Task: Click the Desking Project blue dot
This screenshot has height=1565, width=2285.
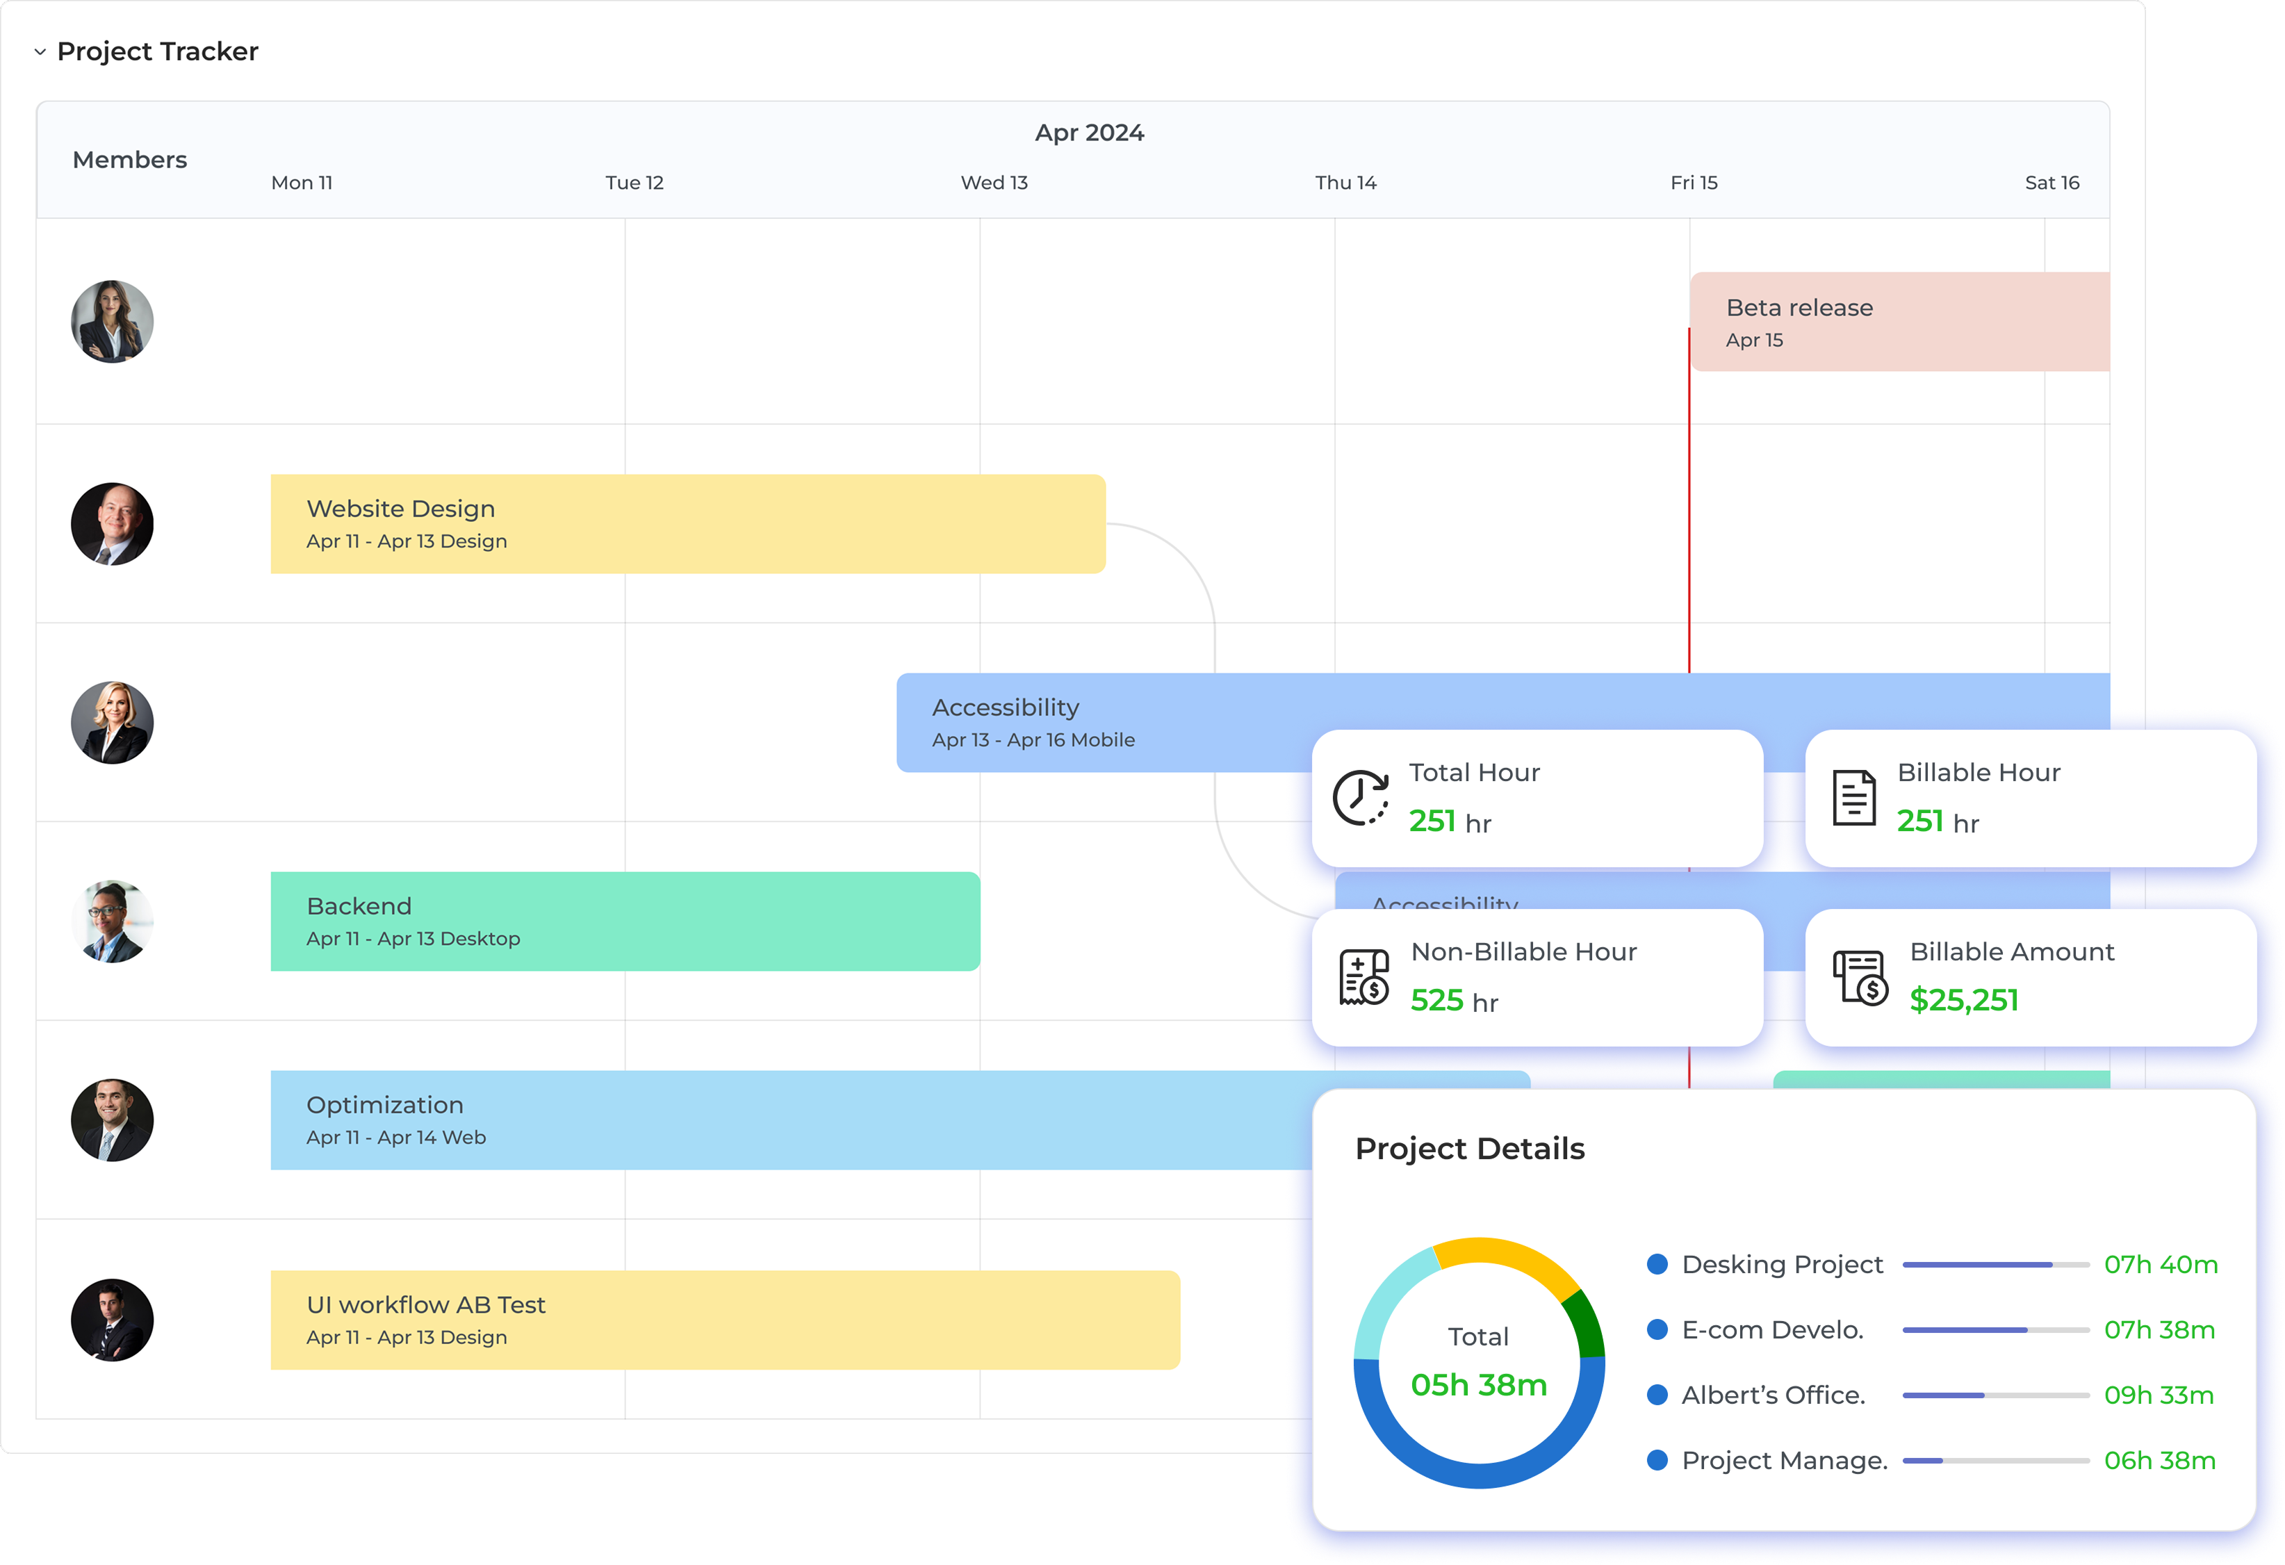Action: click(x=1657, y=1264)
